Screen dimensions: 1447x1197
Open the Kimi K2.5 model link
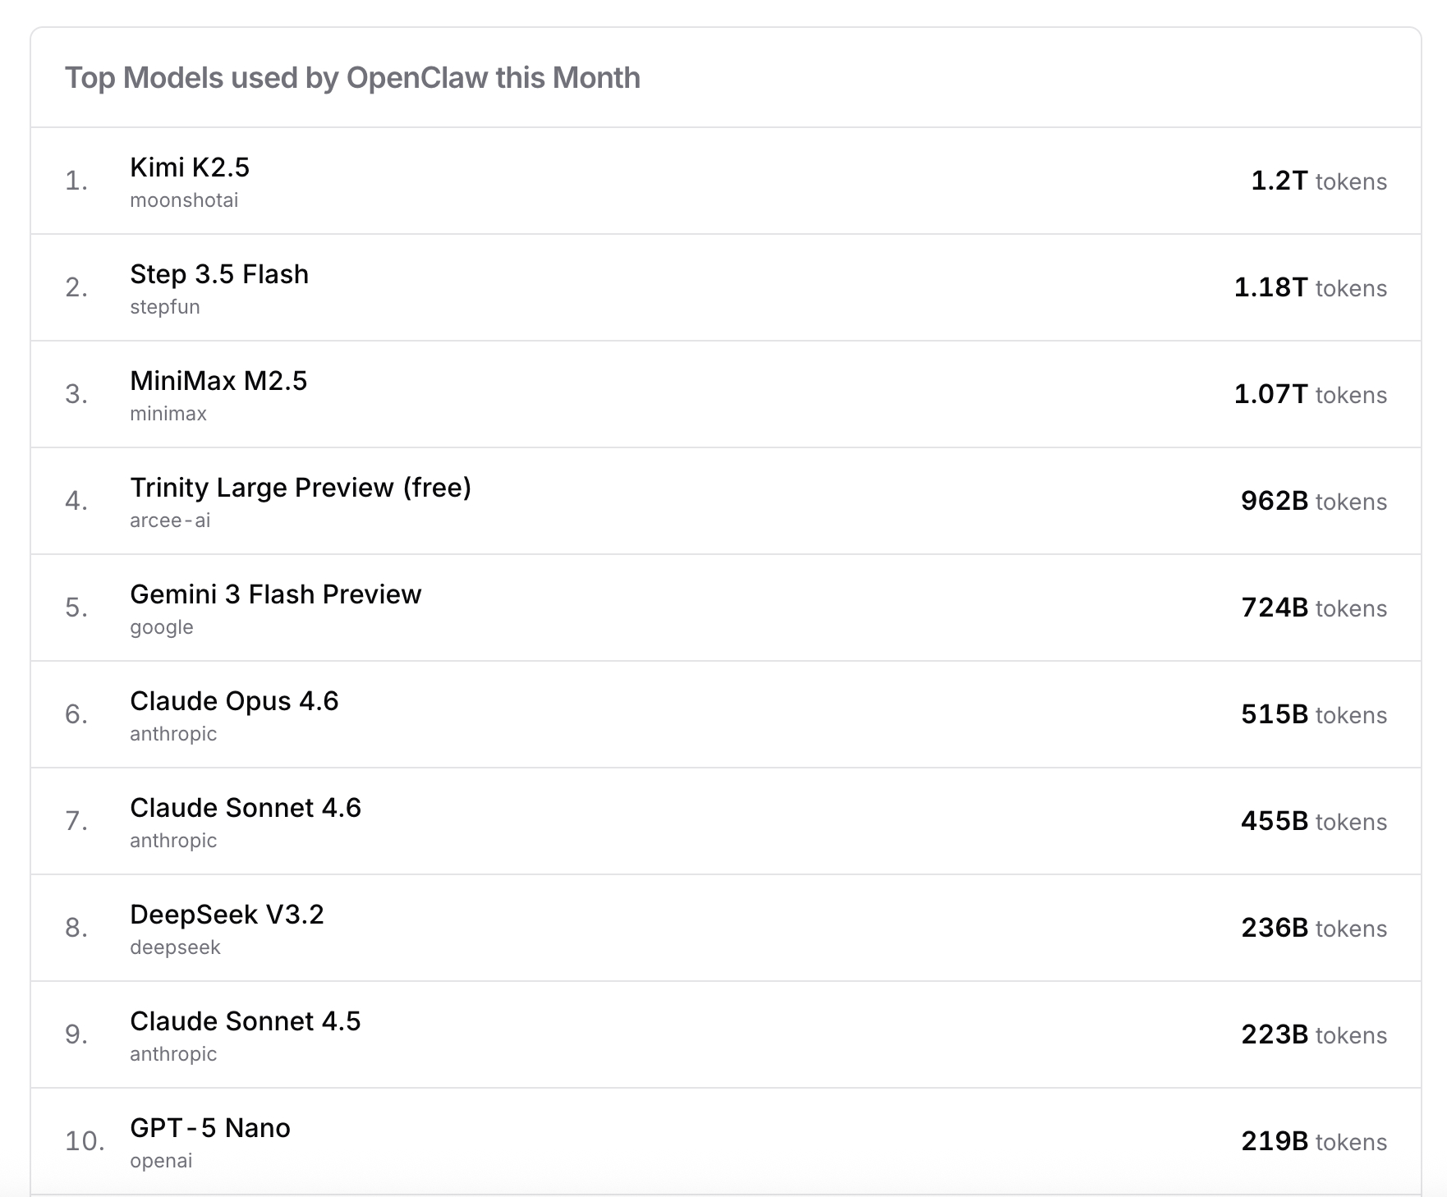click(x=190, y=167)
